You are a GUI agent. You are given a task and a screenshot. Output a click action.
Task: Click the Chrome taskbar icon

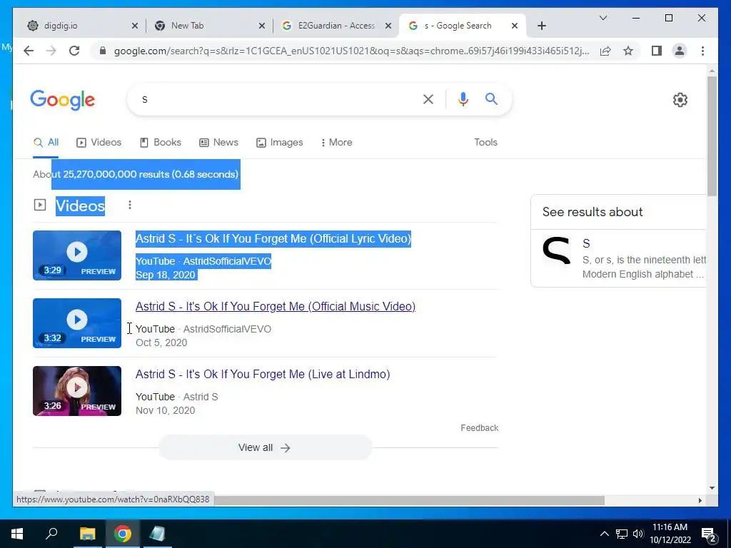tap(122, 534)
